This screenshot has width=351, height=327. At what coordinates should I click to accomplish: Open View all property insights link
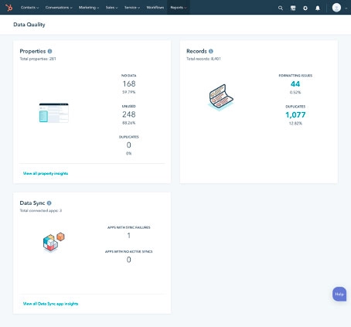[46, 173]
